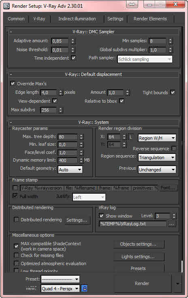Click the Dynamic memory limit field
Viewport: 188px width, 298px height.
[x=68, y=160]
